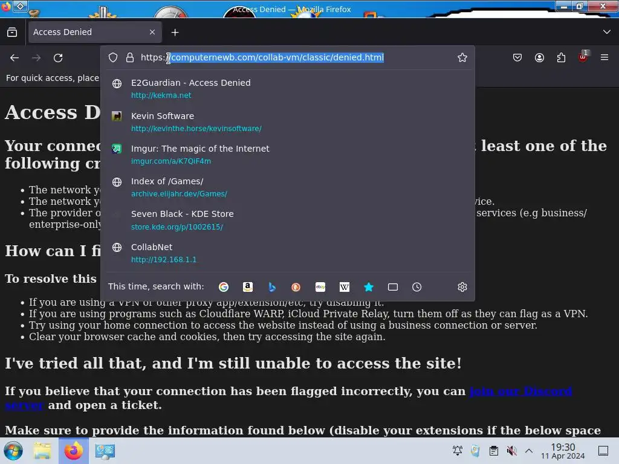This screenshot has height=464, width=619.
Task: Reload the current page
Action: pos(58,58)
